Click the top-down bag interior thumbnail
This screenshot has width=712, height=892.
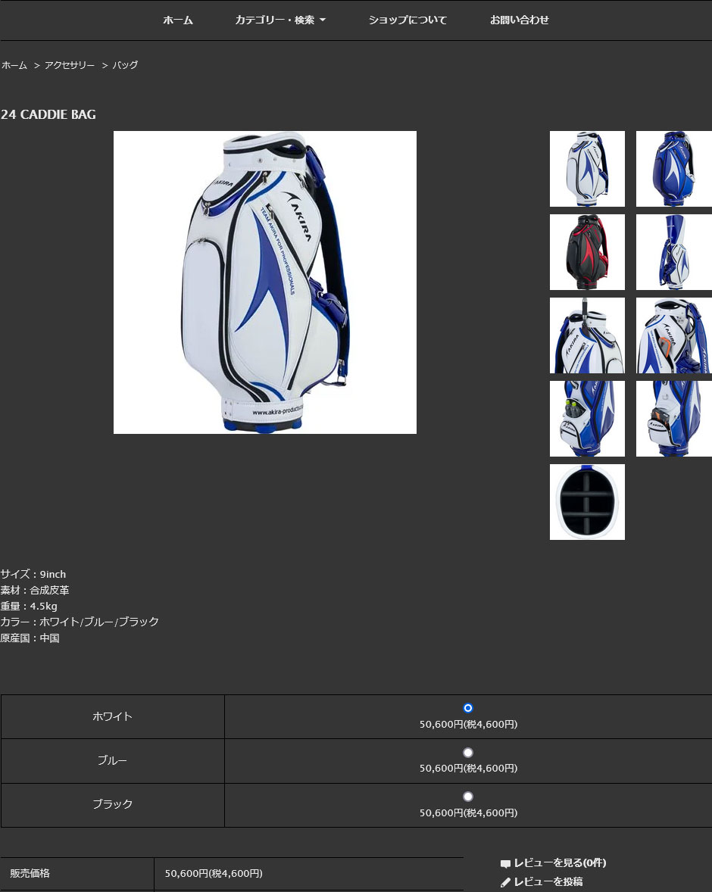click(x=587, y=502)
